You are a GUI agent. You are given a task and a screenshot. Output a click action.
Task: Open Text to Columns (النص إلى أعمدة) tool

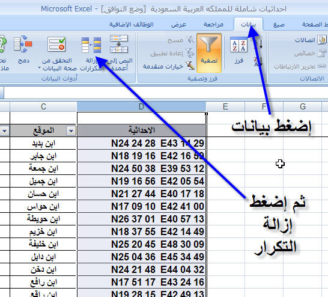(119, 44)
